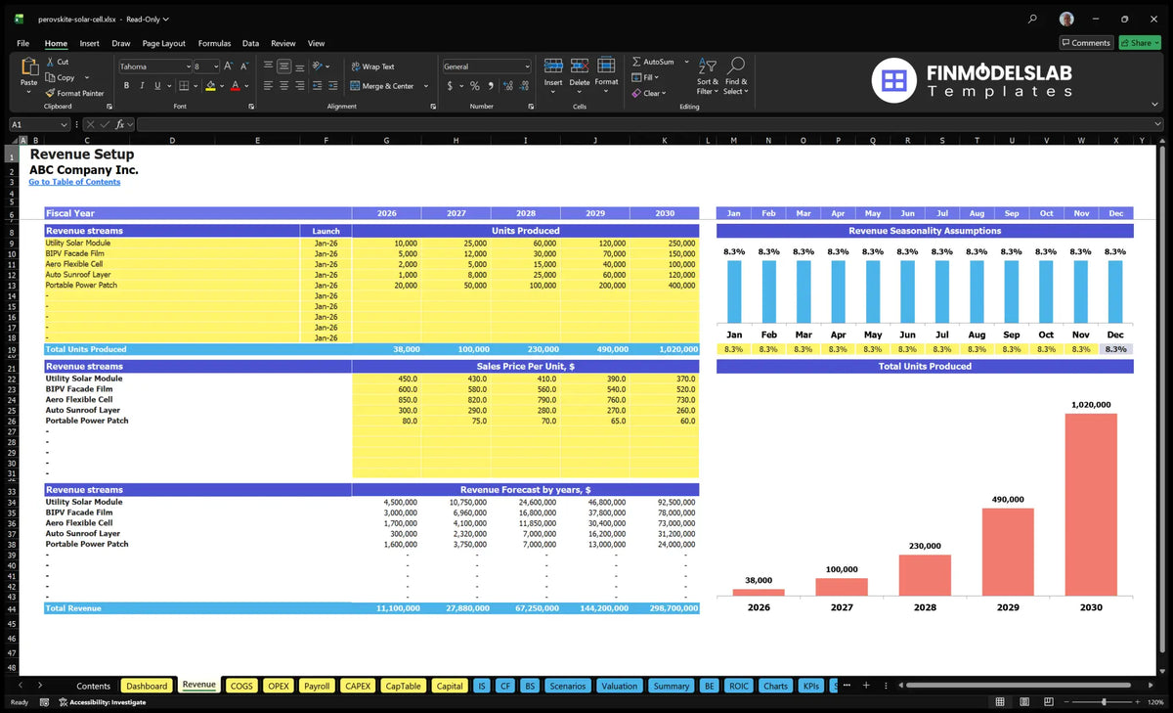Click the Fill Color bucket icon
Image resolution: width=1173 pixels, height=713 pixels.
click(x=209, y=86)
